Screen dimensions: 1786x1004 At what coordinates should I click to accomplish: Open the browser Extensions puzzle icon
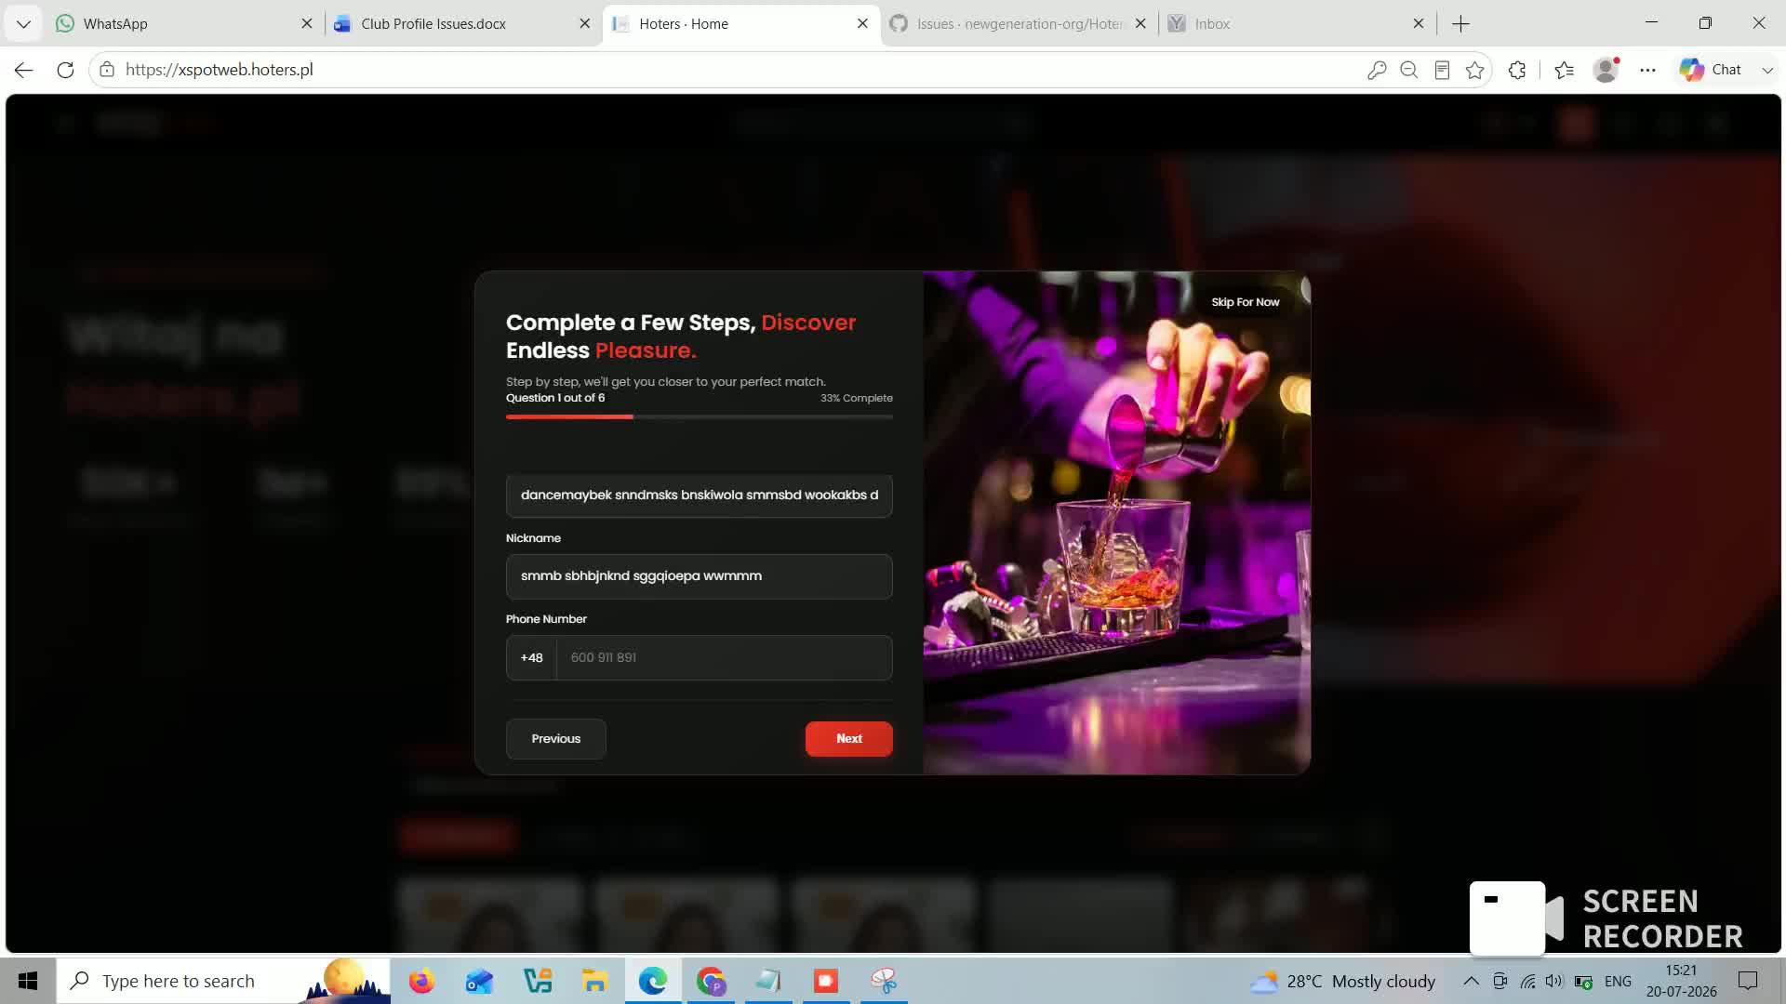(x=1517, y=70)
